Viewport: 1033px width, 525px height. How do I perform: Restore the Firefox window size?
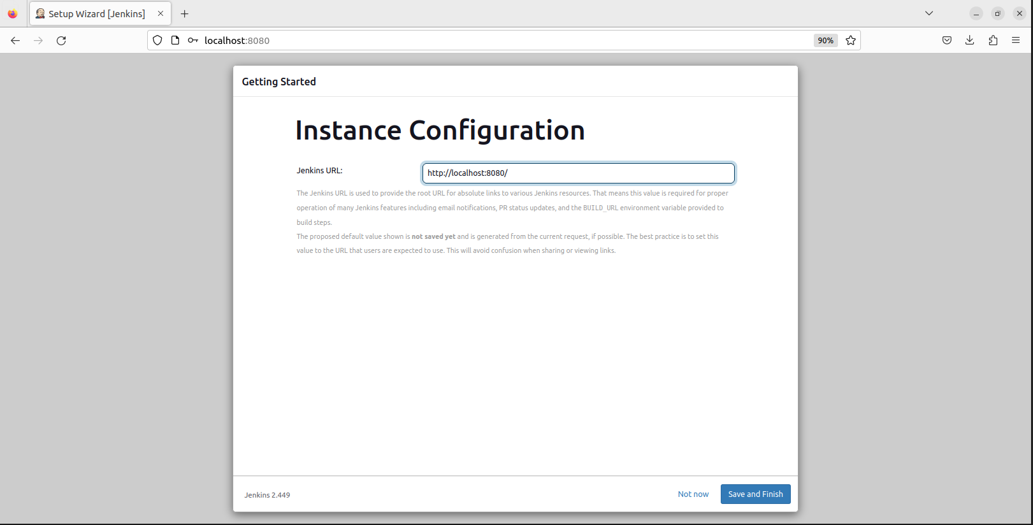(x=998, y=13)
